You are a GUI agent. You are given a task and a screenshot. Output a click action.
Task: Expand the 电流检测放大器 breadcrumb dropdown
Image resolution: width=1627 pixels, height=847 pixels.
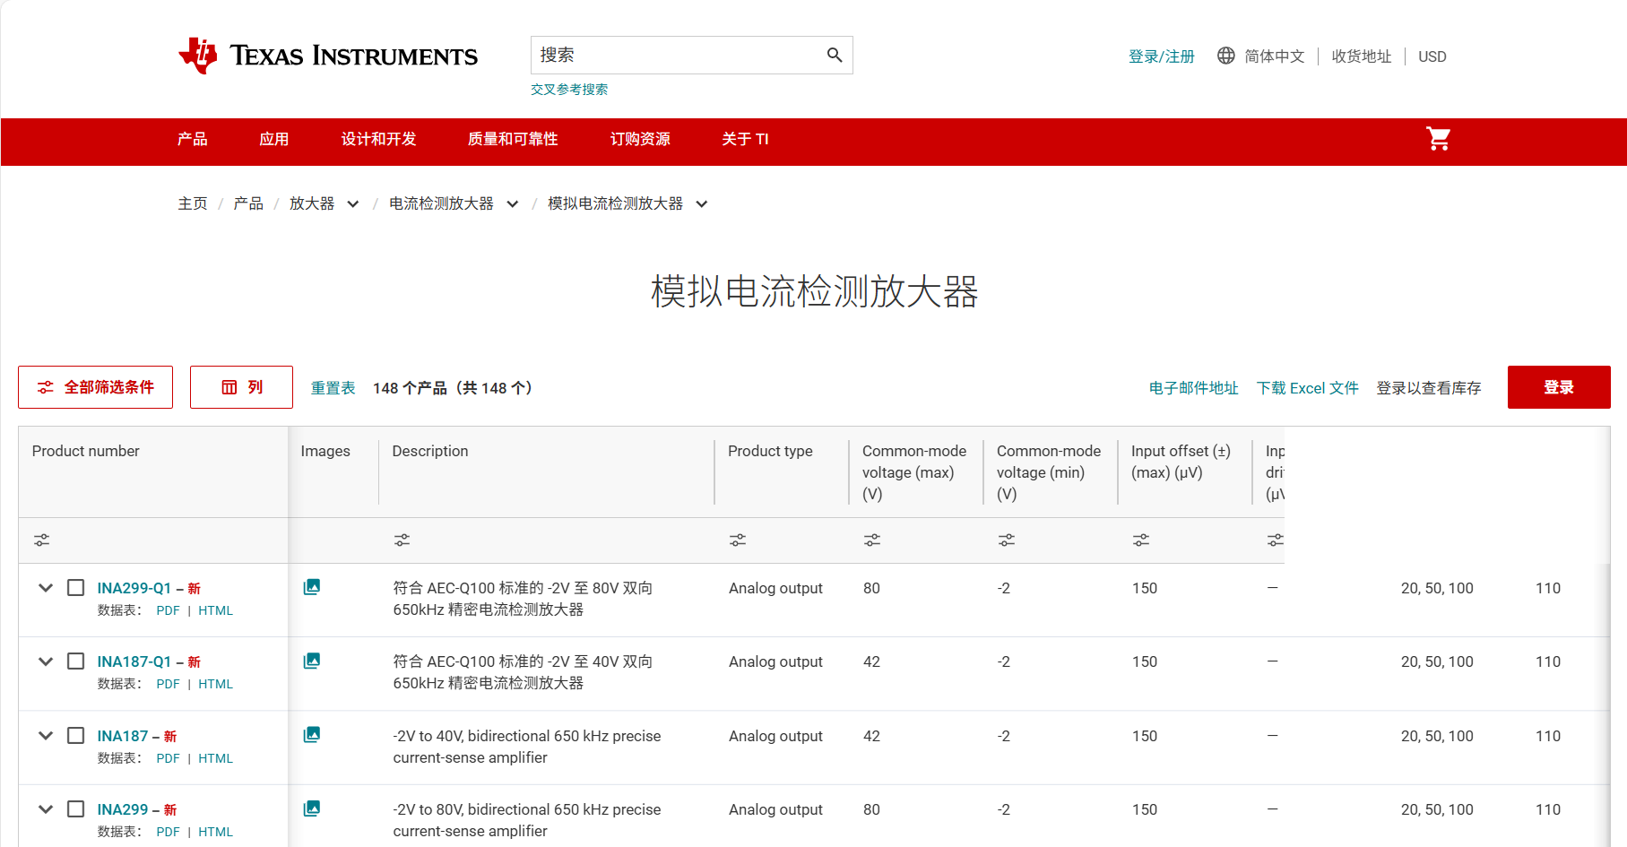click(513, 204)
